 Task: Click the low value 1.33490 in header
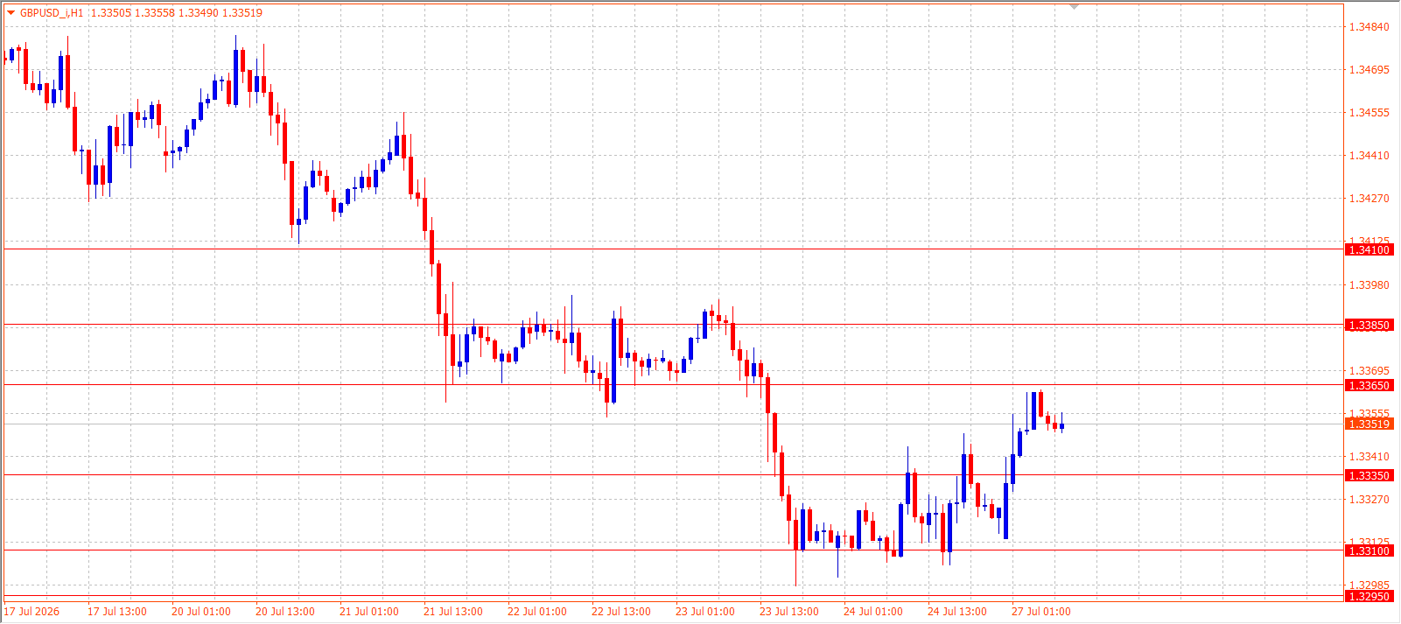tap(198, 13)
